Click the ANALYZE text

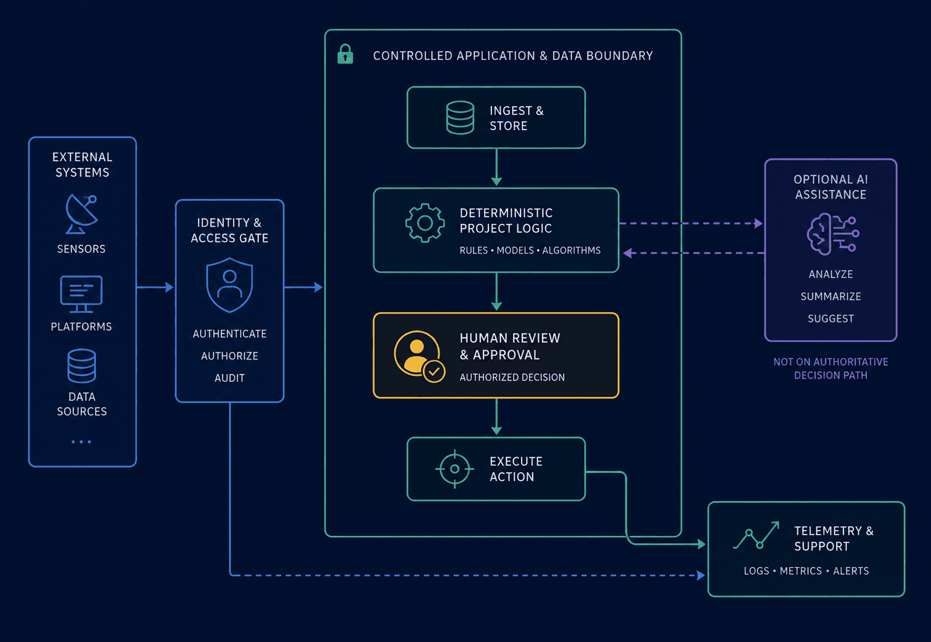coord(831,274)
